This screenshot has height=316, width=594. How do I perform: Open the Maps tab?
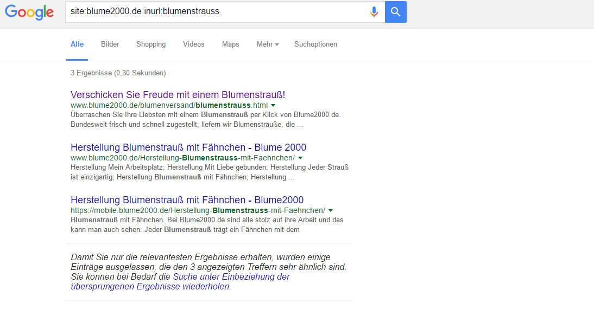point(230,44)
